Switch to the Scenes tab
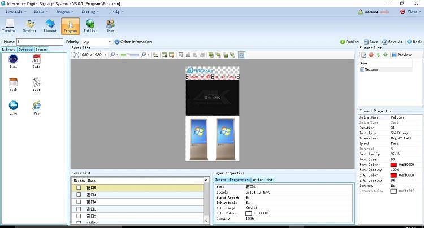 pos(41,50)
